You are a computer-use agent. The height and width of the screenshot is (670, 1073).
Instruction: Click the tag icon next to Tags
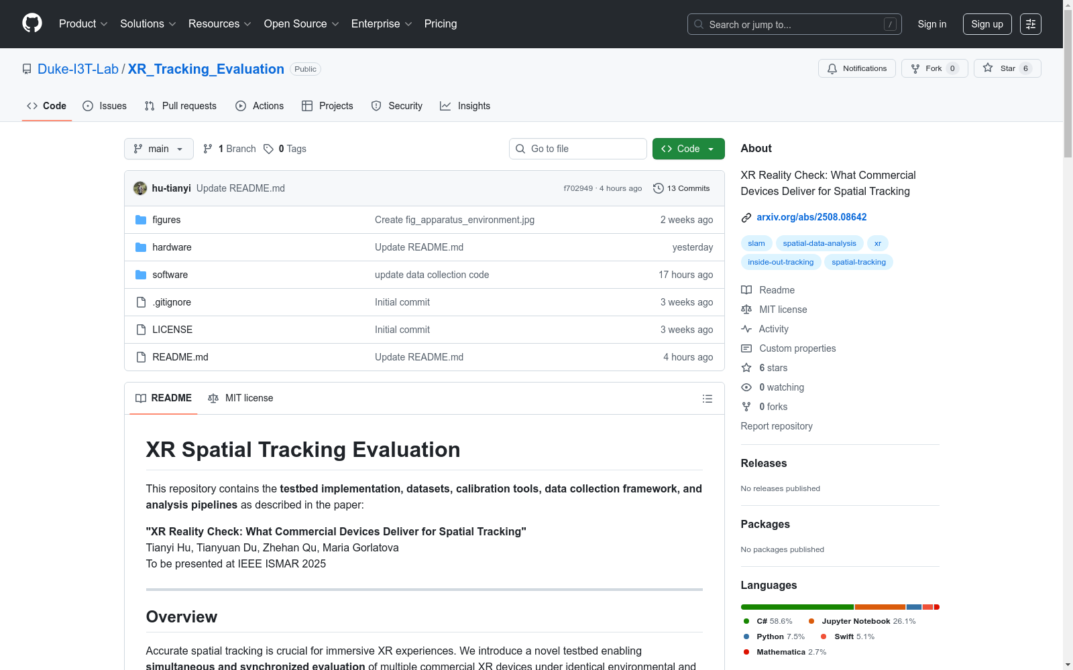point(268,149)
